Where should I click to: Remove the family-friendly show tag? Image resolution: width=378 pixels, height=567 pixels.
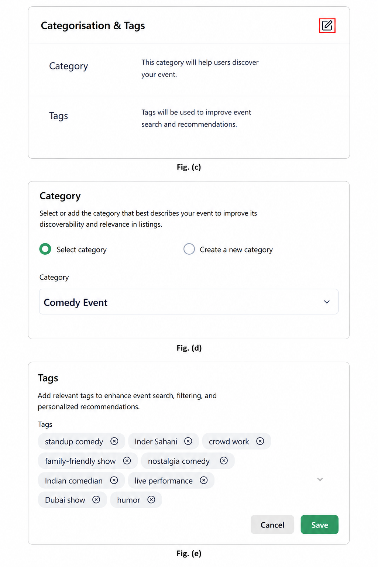[x=127, y=461]
